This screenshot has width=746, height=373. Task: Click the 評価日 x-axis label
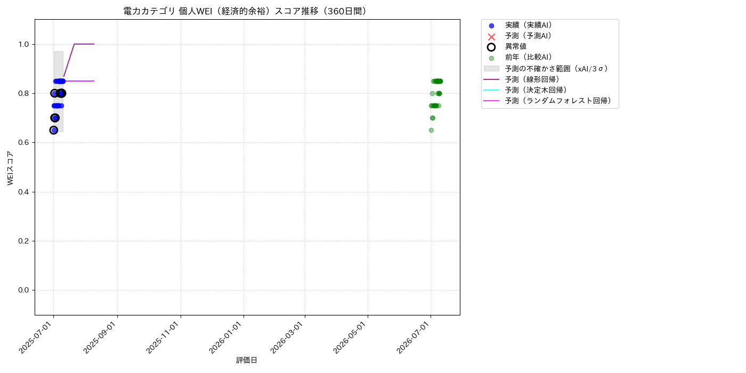tap(247, 360)
